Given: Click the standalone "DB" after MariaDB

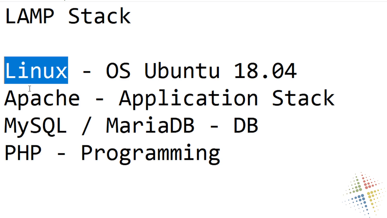Looking at the screenshot, I should 246,126.
